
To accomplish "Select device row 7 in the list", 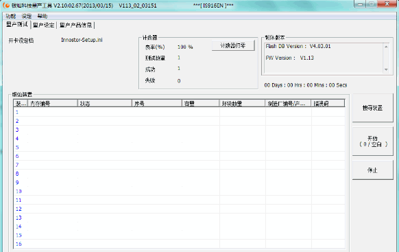I will tap(180, 165).
